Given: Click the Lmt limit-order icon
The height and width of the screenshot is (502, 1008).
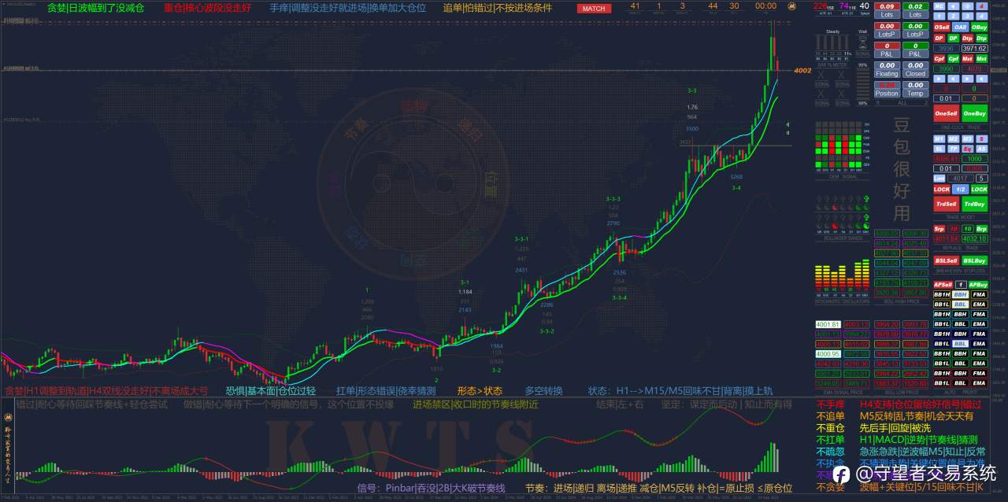Looking at the screenshot, I should click(x=938, y=178).
